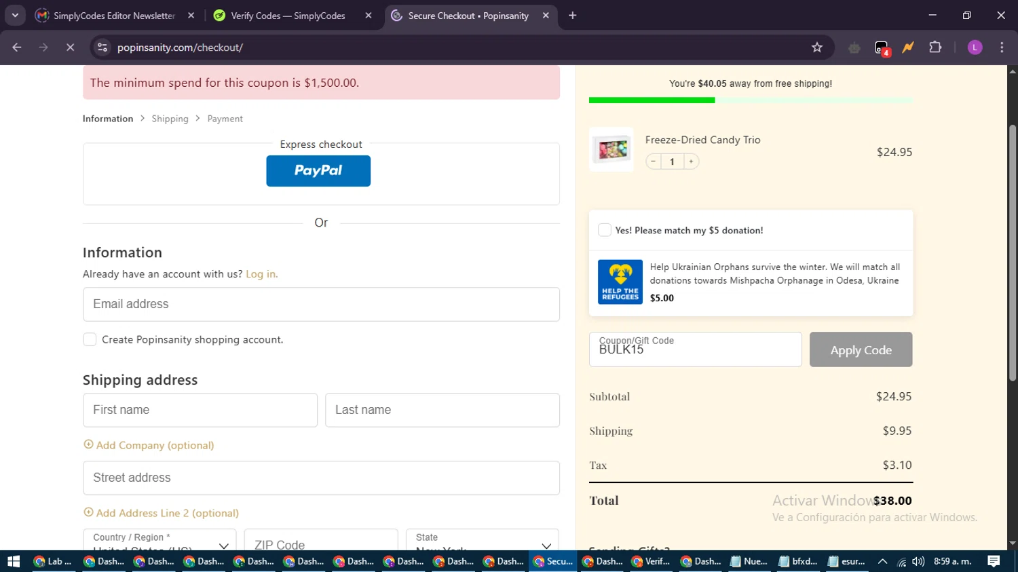Open the volume speaker tray icon

pos(918,561)
